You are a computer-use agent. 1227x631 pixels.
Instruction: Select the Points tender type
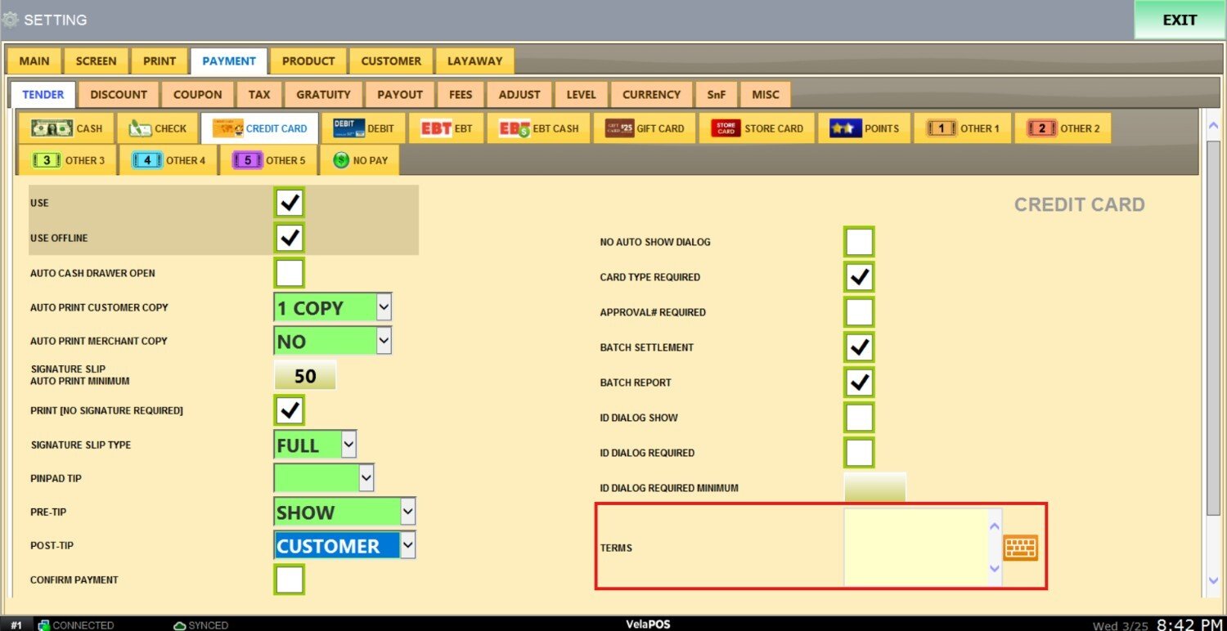(865, 128)
